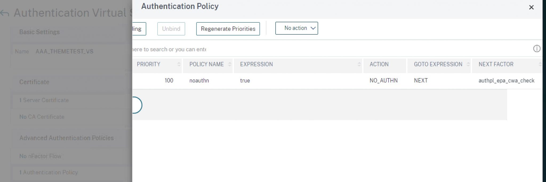This screenshot has width=546, height=182.
Task: Expand the Basic Settings section
Action: (39, 32)
